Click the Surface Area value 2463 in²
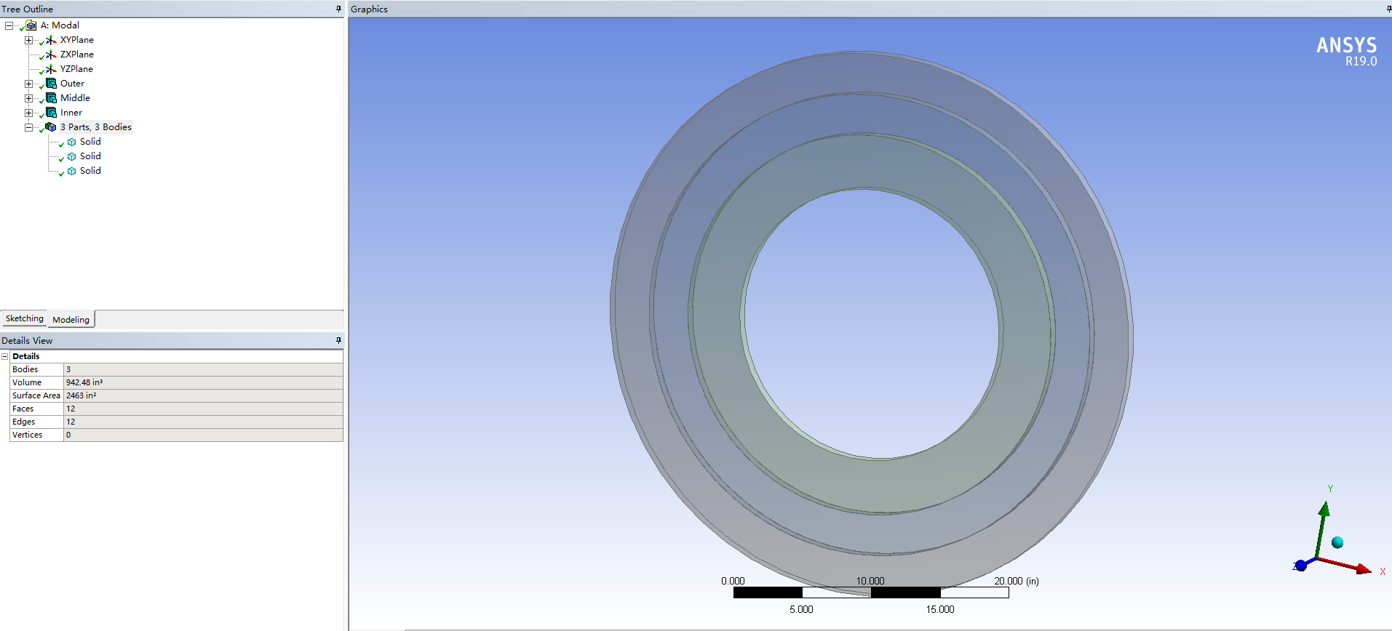 tap(203, 395)
